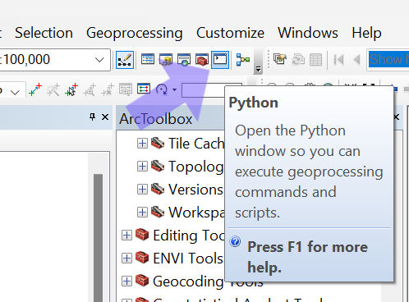Expand the ENVI Tools toolbox
409x302 pixels.
click(126, 258)
